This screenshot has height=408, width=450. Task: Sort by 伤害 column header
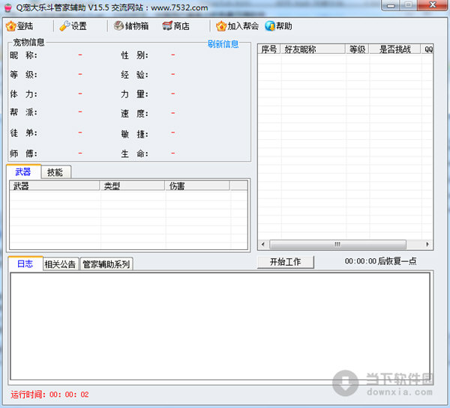point(197,186)
